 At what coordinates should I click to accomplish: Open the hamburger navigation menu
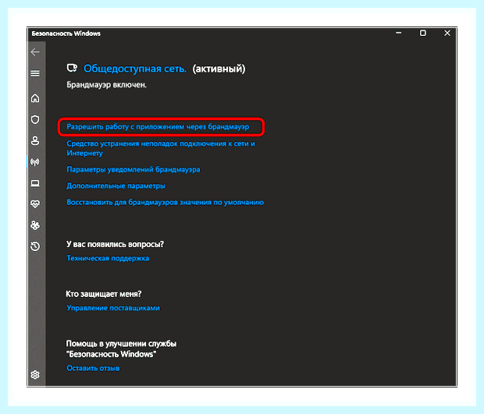[x=35, y=73]
